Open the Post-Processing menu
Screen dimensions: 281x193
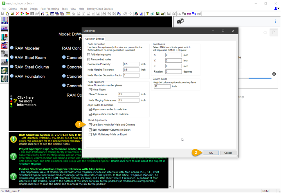50,9
